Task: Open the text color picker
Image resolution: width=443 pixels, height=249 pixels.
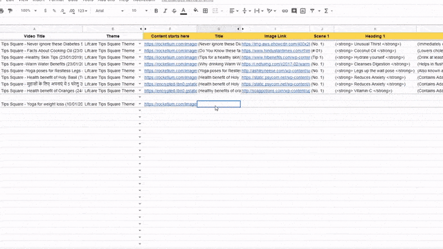Action: (183, 11)
